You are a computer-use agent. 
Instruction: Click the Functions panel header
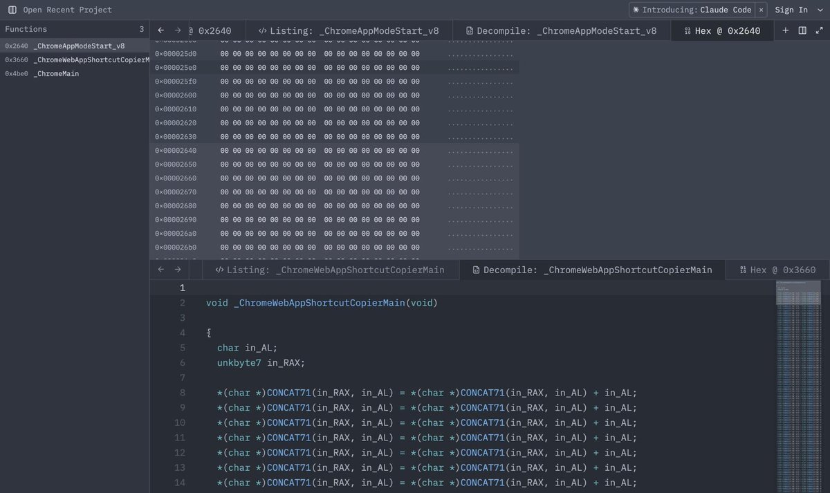tap(75, 29)
